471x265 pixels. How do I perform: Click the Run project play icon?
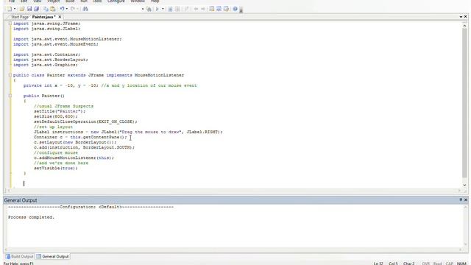coord(157,9)
